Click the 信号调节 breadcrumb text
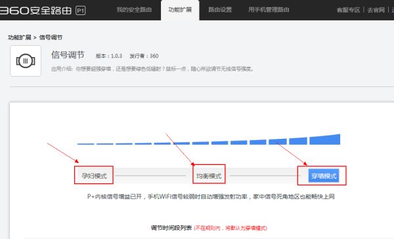 point(51,37)
